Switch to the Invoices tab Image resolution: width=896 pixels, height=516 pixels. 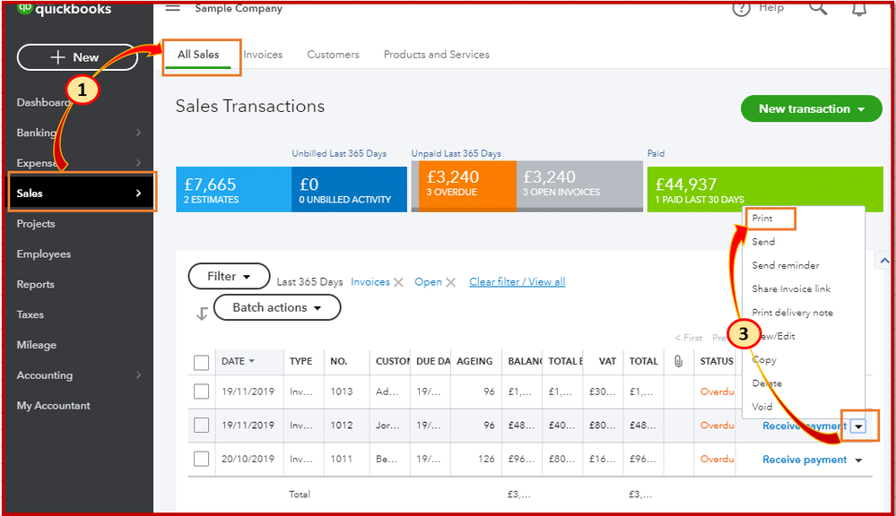[x=263, y=55]
